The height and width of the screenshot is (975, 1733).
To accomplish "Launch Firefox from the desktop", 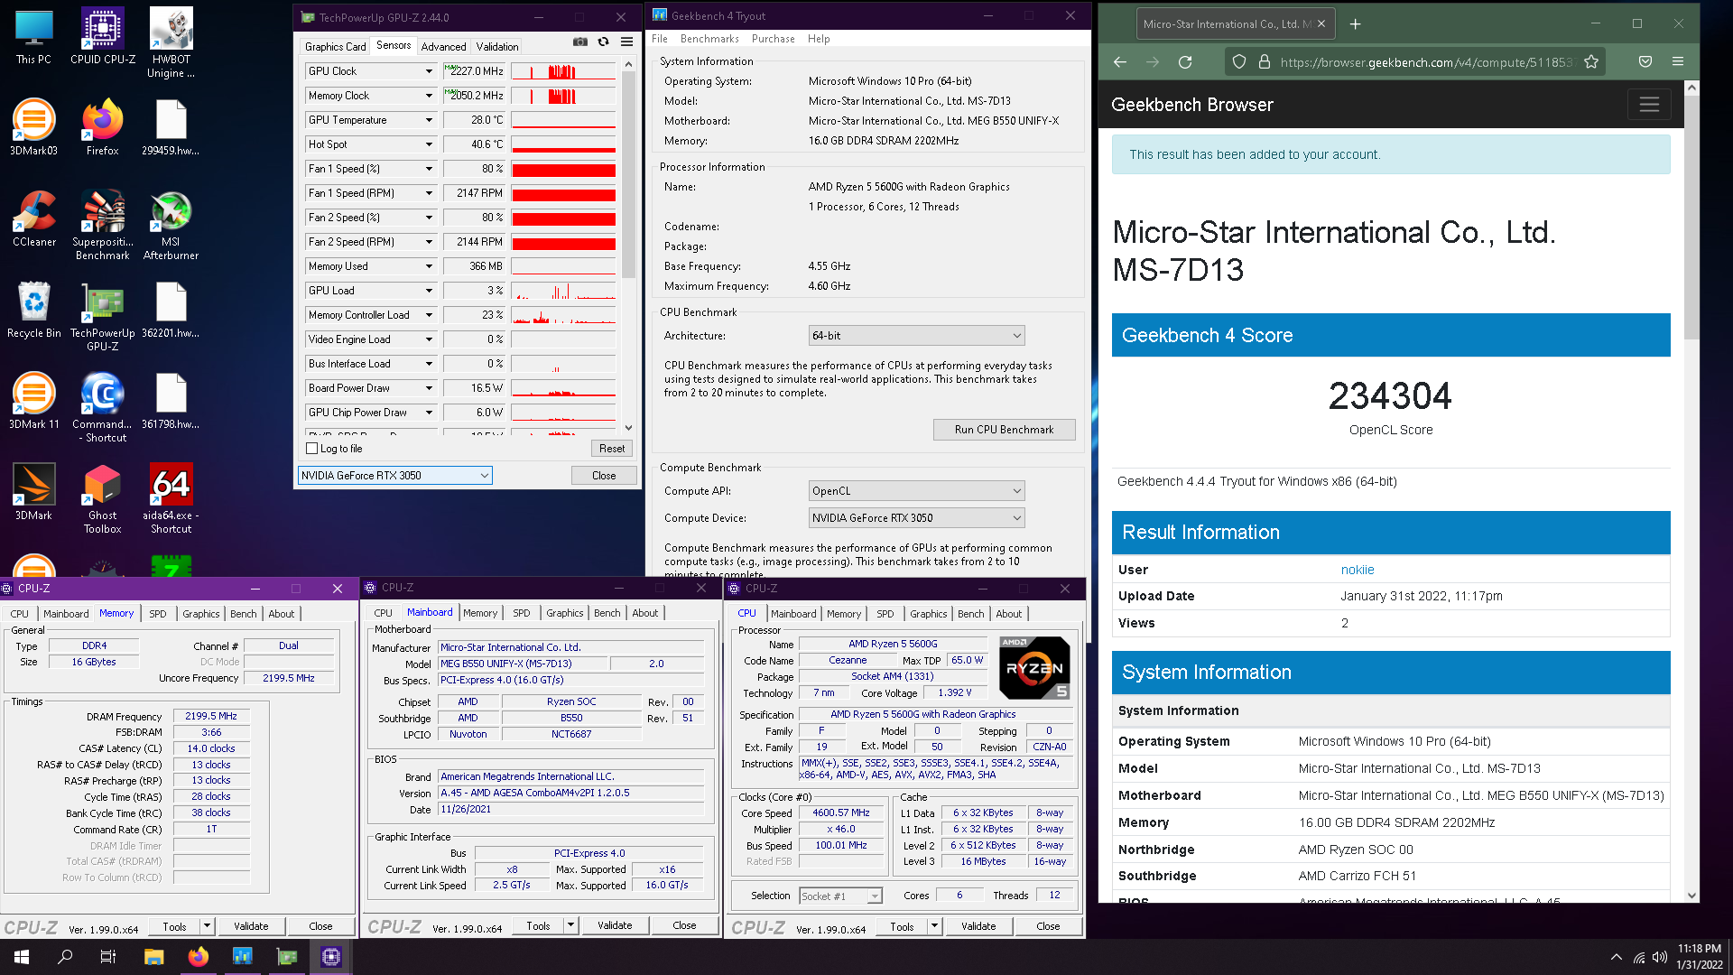I will point(102,128).
